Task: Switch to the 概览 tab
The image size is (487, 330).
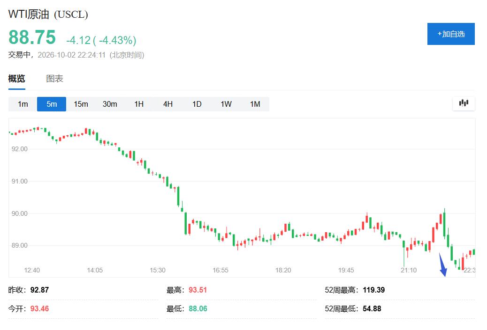Action: tap(17, 79)
